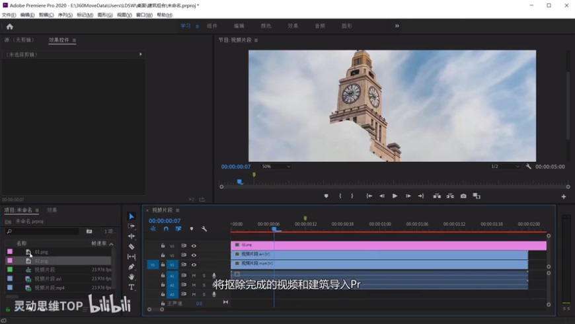Screen dimensions: 575x324
Task: Click Mark In brace button
Action: click(x=340, y=196)
